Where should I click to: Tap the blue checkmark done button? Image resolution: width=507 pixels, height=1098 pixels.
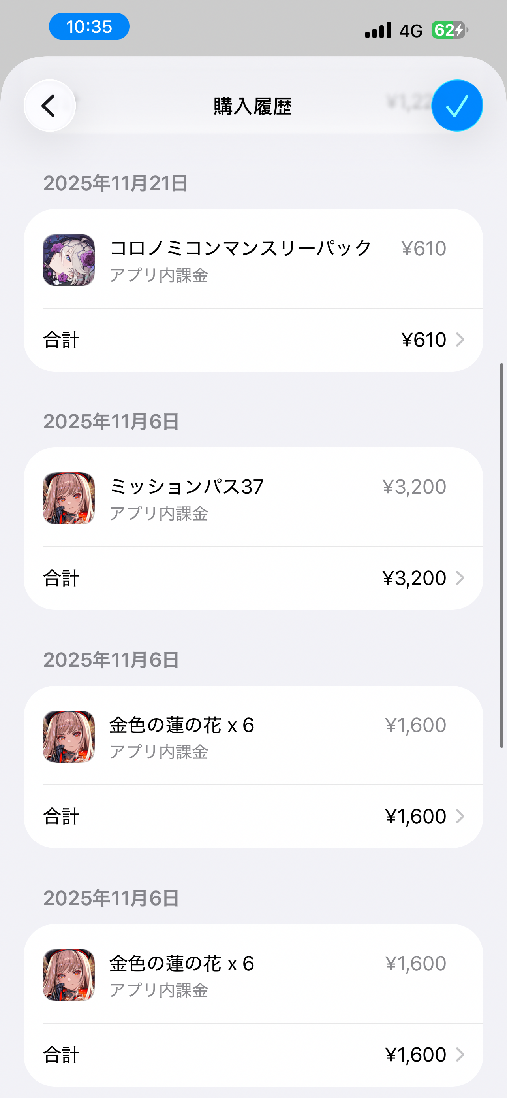tap(457, 106)
